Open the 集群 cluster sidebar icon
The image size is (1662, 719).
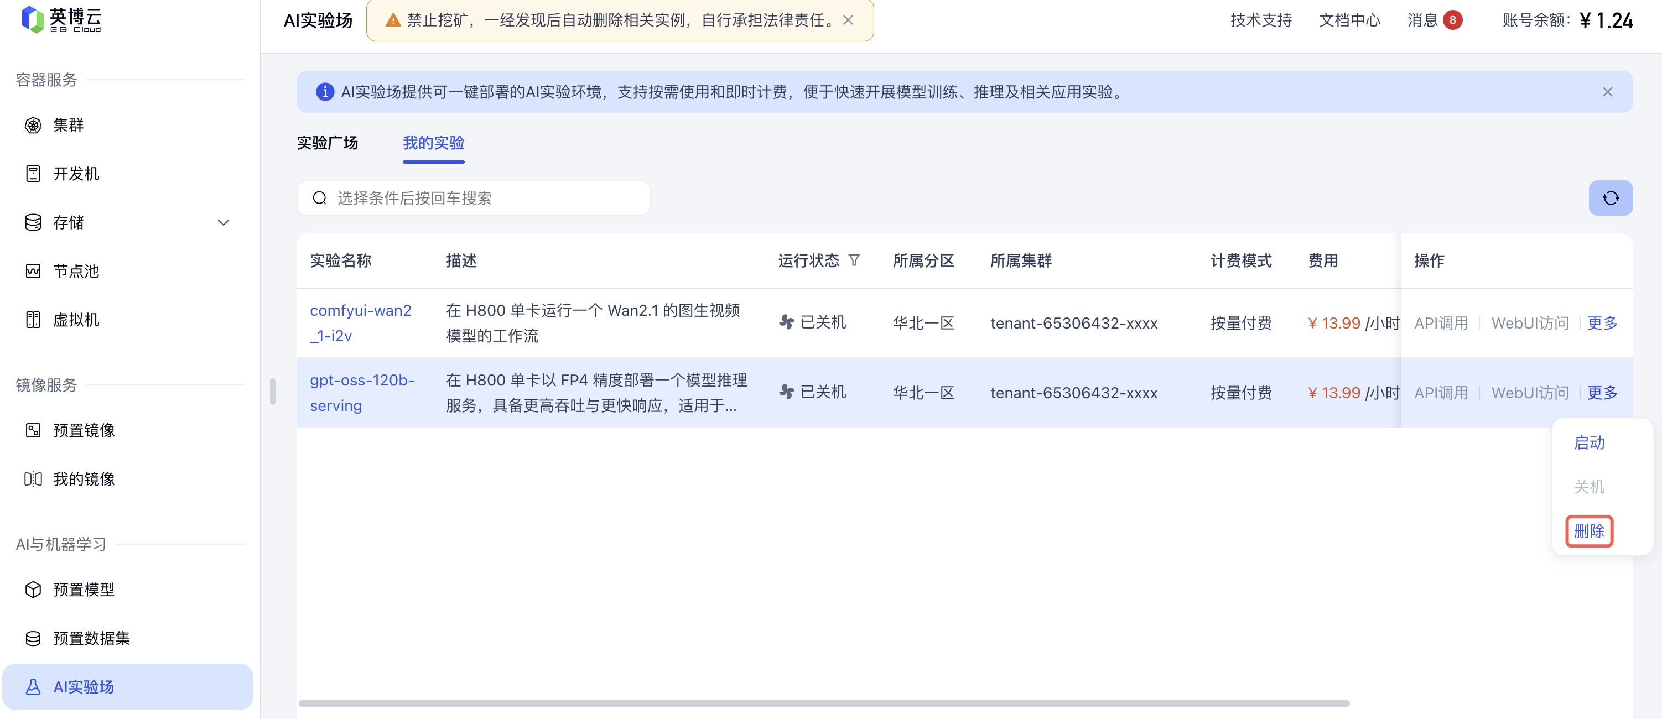pos(33,125)
